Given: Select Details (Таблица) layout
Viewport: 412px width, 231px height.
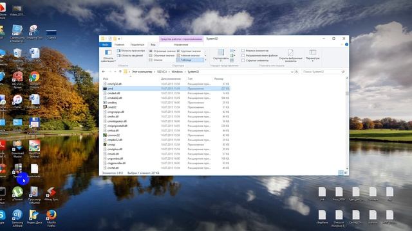Looking at the screenshot, I should pos(190,60).
